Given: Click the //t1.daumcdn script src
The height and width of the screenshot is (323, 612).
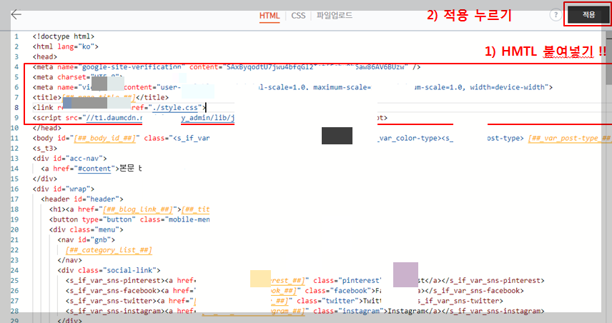Looking at the screenshot, I should [114, 118].
